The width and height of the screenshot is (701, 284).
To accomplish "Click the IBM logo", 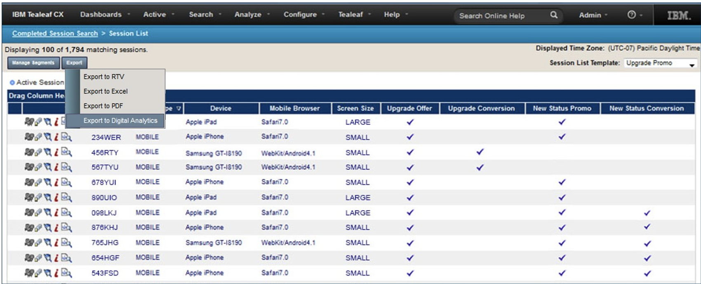I will (679, 16).
